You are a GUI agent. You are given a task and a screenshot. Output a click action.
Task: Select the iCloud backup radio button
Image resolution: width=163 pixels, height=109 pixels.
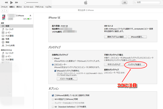coord(53,59)
